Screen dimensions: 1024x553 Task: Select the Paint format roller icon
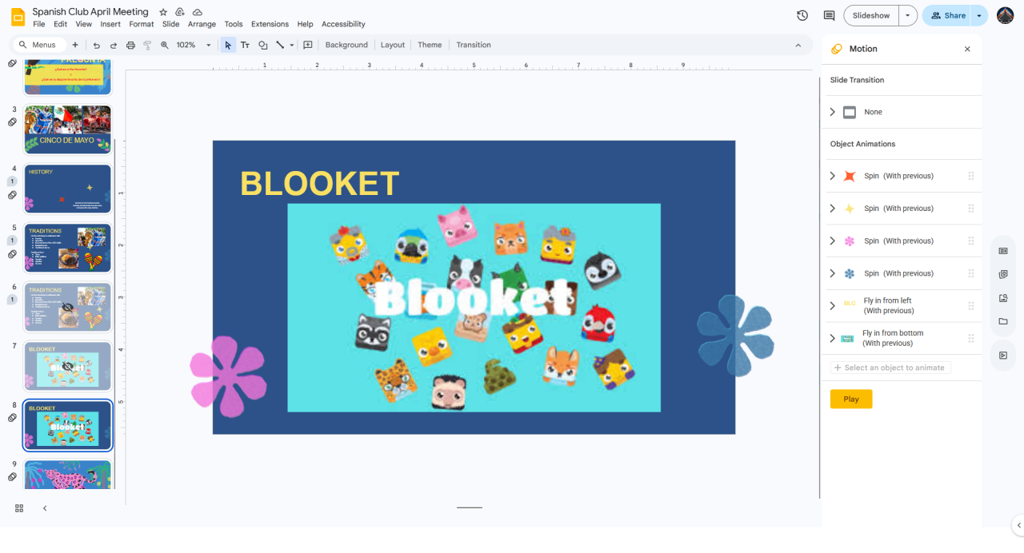click(147, 46)
